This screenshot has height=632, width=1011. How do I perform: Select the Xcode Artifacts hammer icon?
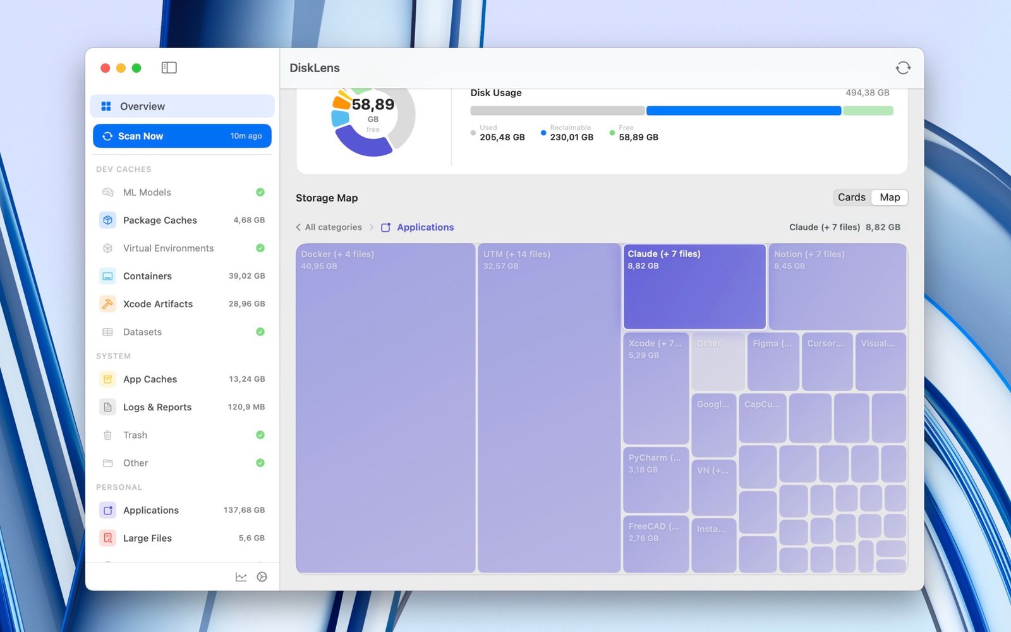coord(107,304)
